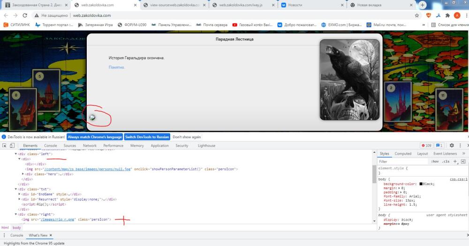Click 'Always match Chrome's language' button
Image resolution: width=469 pixels, height=246 pixels.
coord(95,137)
